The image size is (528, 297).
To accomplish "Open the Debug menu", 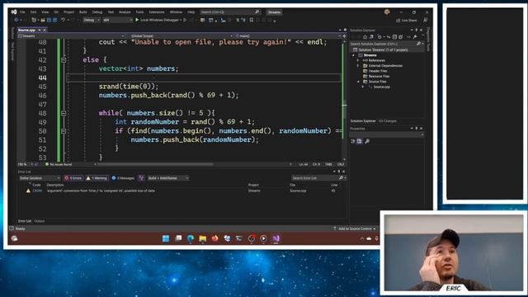I will pos(97,12).
